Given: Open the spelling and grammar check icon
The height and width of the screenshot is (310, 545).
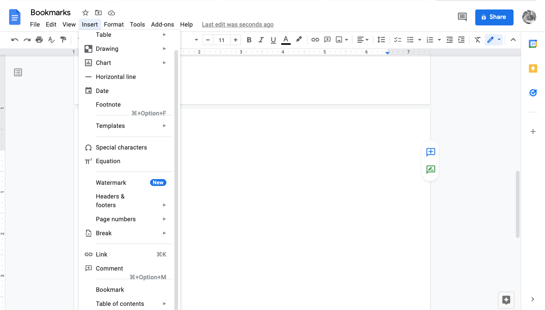Looking at the screenshot, I should click(52, 40).
